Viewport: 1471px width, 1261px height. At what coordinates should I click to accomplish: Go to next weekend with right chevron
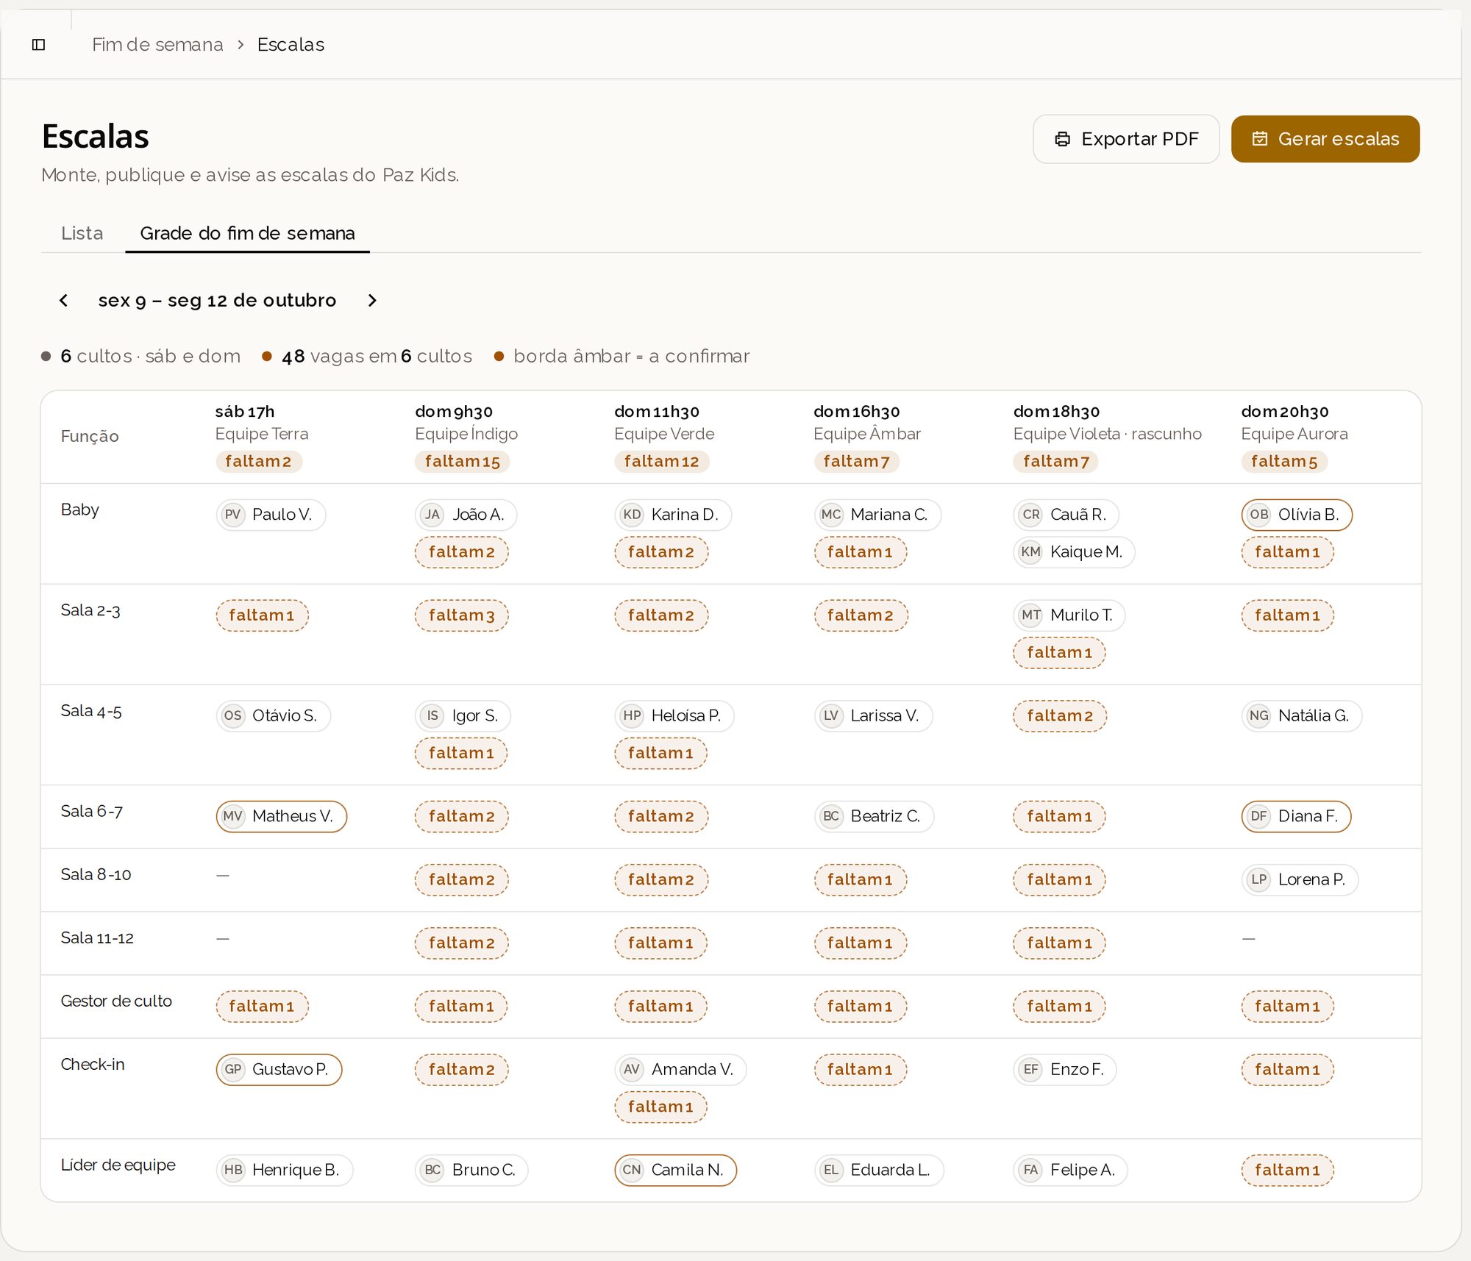(372, 300)
